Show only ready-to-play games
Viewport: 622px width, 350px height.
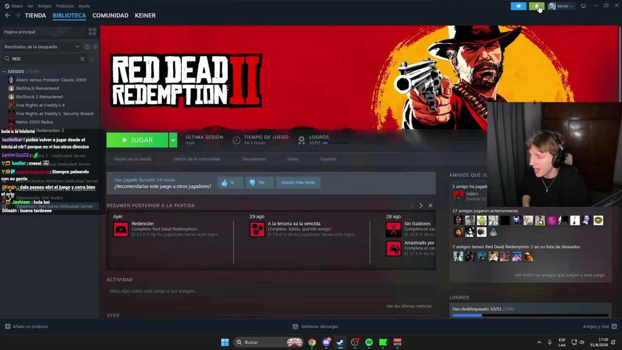point(95,47)
